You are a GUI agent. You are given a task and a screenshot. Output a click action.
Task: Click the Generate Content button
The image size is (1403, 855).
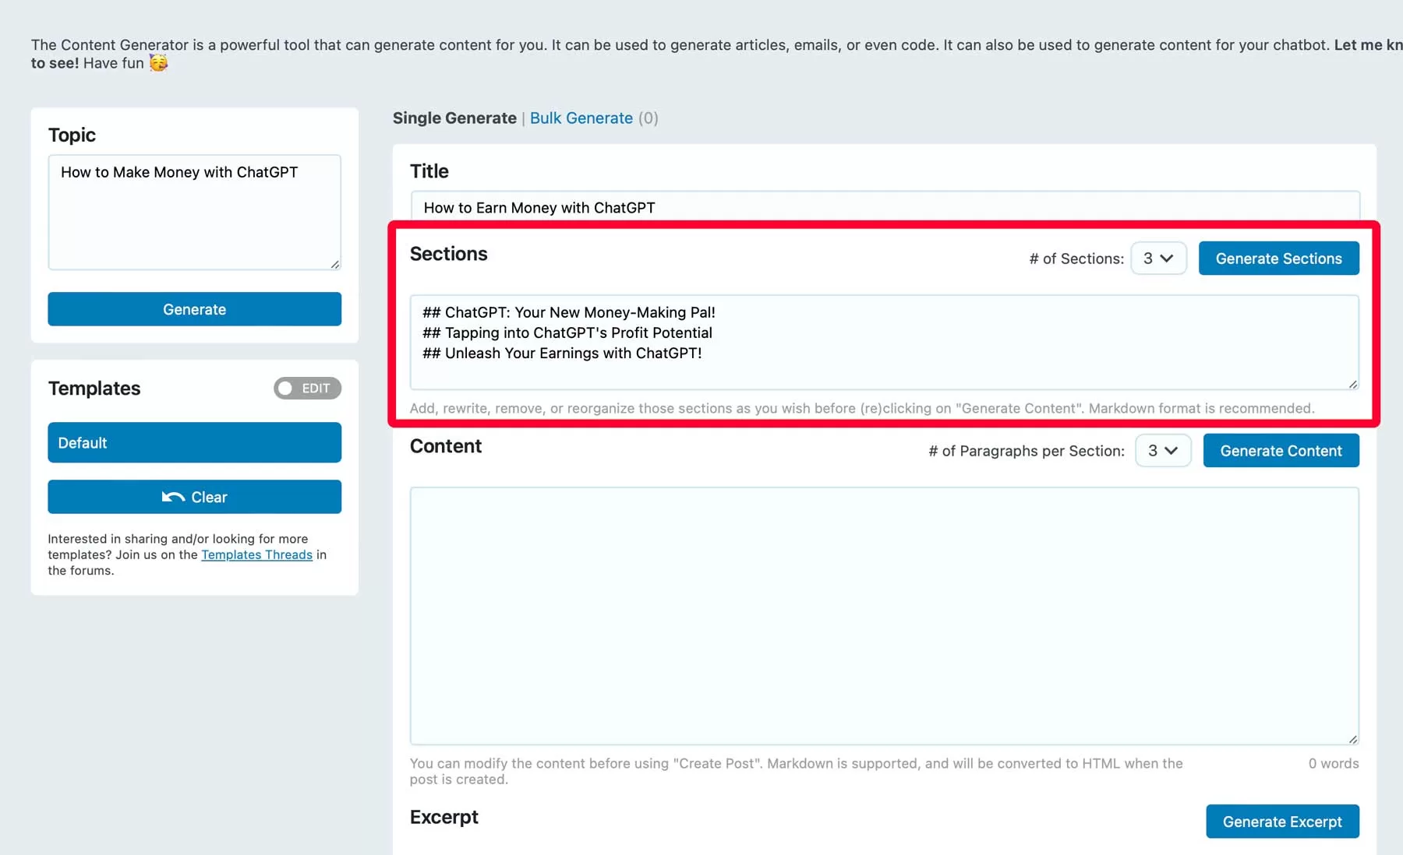click(x=1281, y=451)
